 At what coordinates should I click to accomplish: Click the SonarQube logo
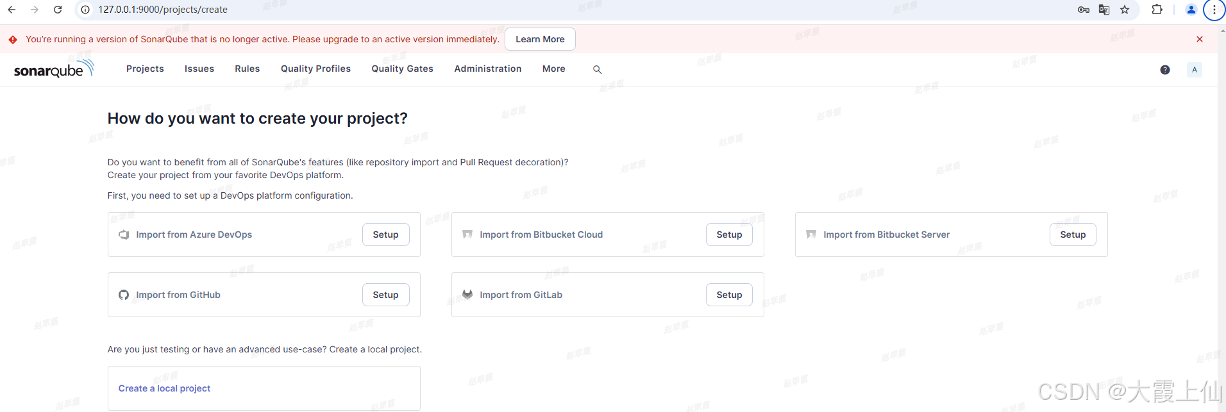54,69
